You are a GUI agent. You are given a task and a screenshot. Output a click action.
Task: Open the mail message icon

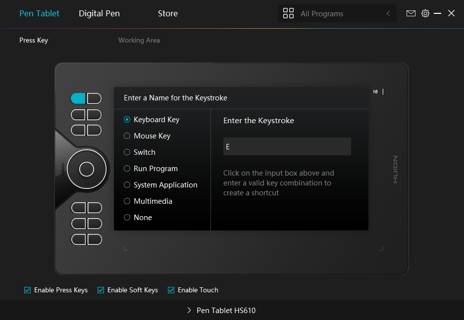[x=411, y=13]
